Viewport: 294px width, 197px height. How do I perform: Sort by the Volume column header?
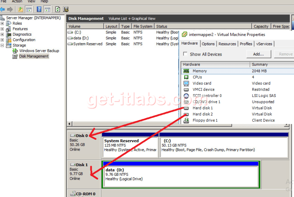tap(85, 26)
